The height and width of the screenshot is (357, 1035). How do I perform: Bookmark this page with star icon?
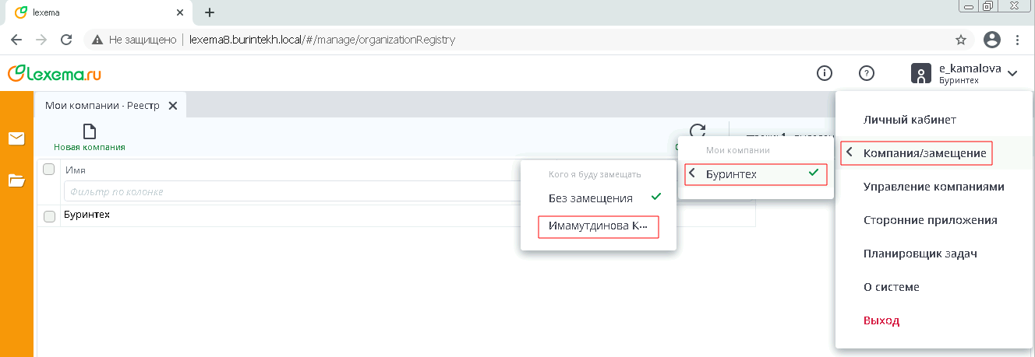pyautogui.click(x=961, y=40)
